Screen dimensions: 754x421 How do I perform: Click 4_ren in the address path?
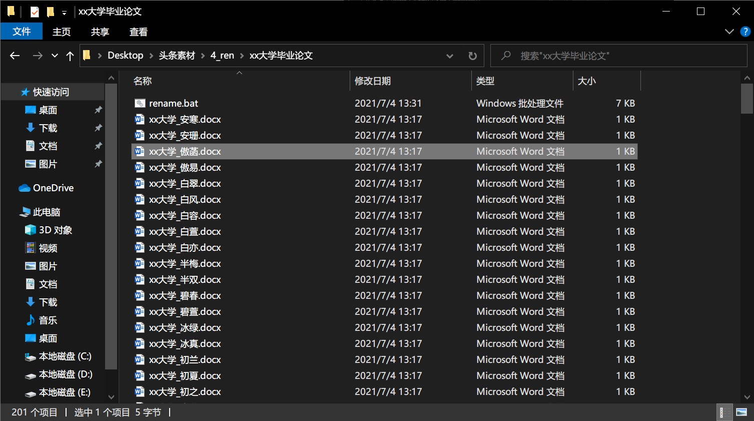222,56
